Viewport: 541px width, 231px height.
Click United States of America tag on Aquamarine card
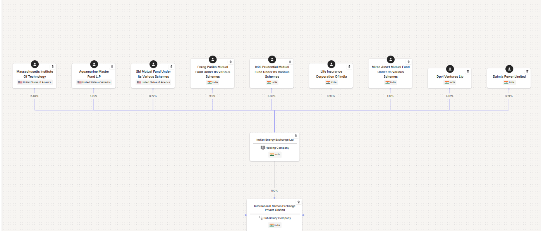click(x=94, y=82)
